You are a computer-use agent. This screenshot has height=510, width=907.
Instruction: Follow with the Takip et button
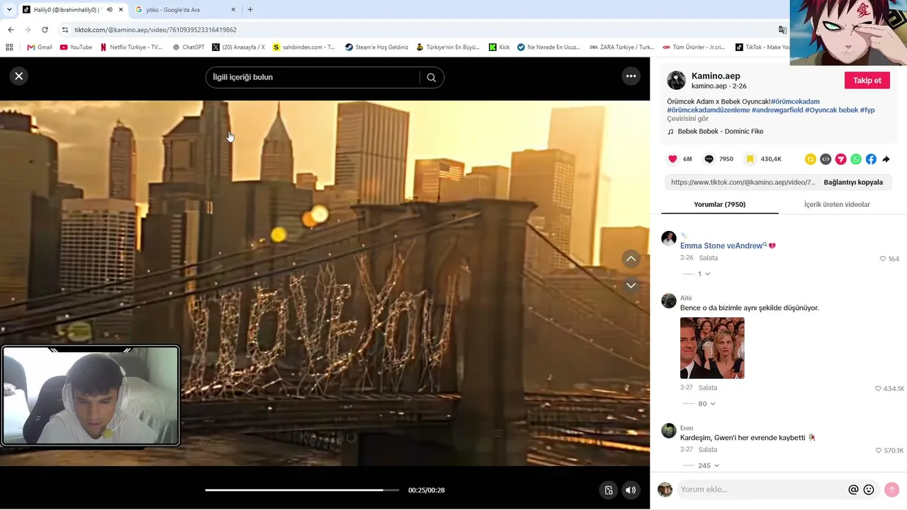pyautogui.click(x=867, y=80)
